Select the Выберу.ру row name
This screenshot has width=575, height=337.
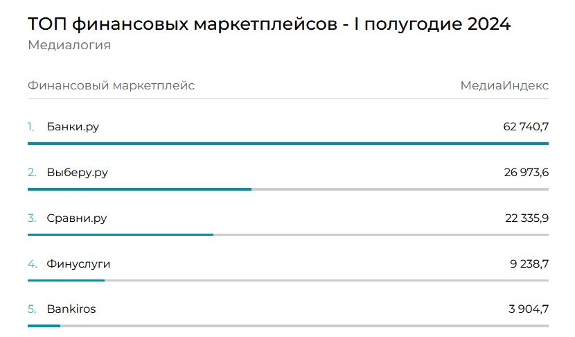click(x=78, y=173)
